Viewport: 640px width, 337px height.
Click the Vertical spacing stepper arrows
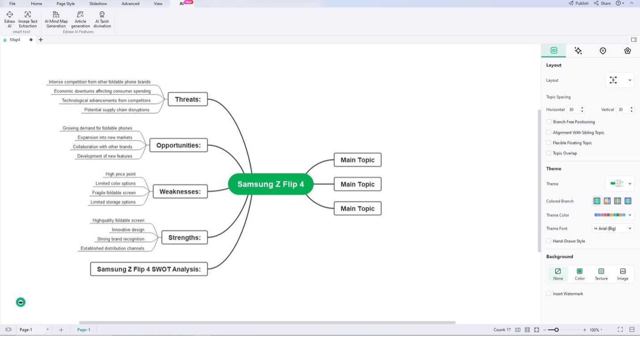pyautogui.click(x=631, y=110)
